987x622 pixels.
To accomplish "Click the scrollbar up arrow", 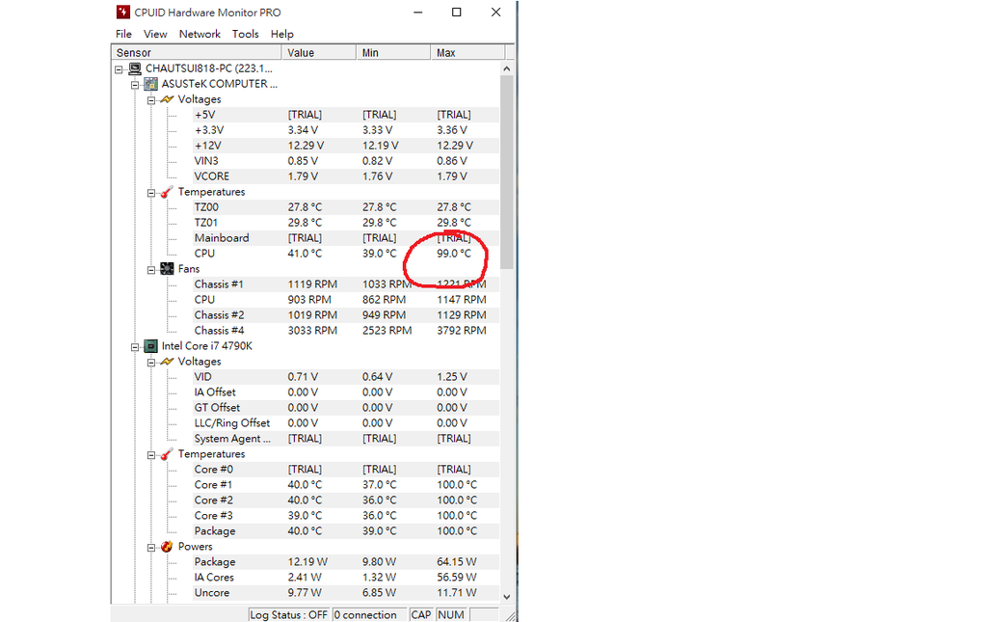I will 507,68.
